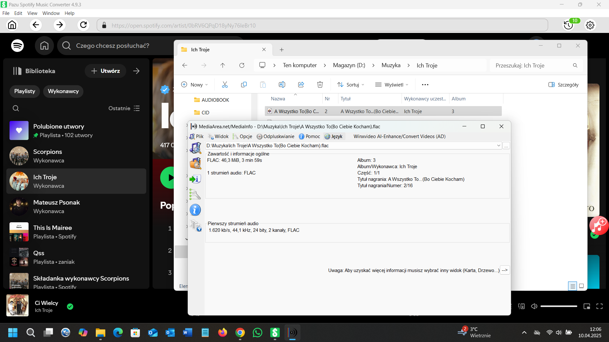Add new Explorer tab with plus
The height and width of the screenshot is (342, 609).
point(282,50)
